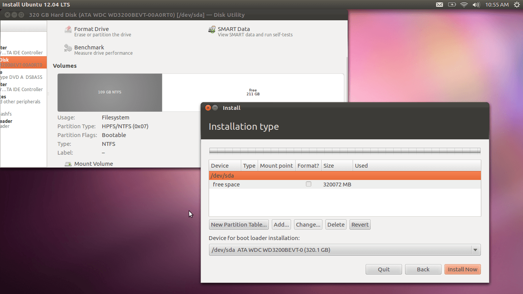Image resolution: width=523 pixels, height=294 pixels.
Task: Click the Volumes heading in Disk Utility
Action: (65, 66)
